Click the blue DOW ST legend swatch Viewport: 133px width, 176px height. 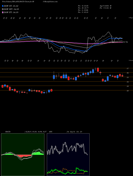[x=3, y=6]
